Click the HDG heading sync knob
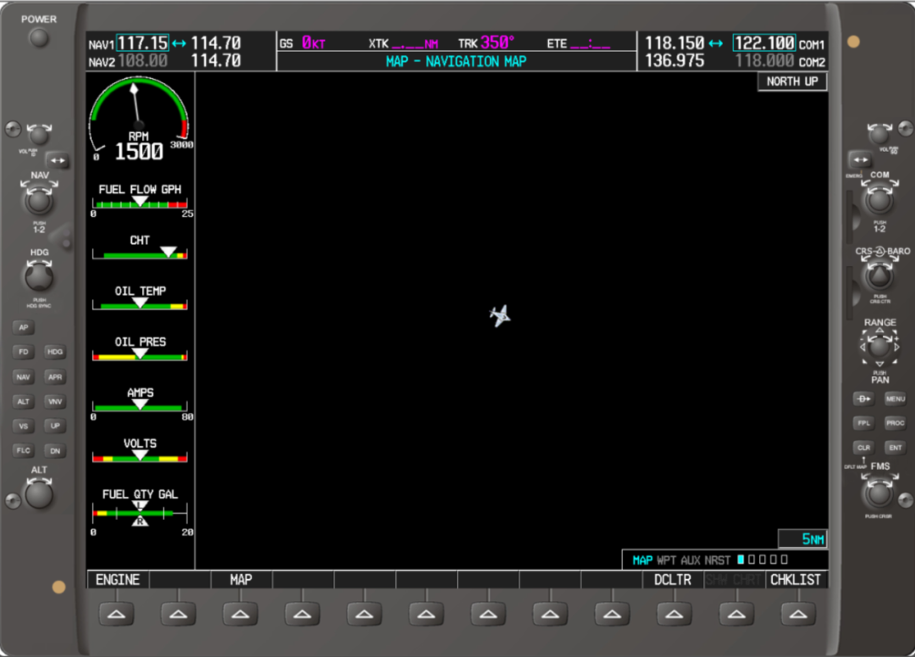The height and width of the screenshot is (657, 915). [x=39, y=276]
